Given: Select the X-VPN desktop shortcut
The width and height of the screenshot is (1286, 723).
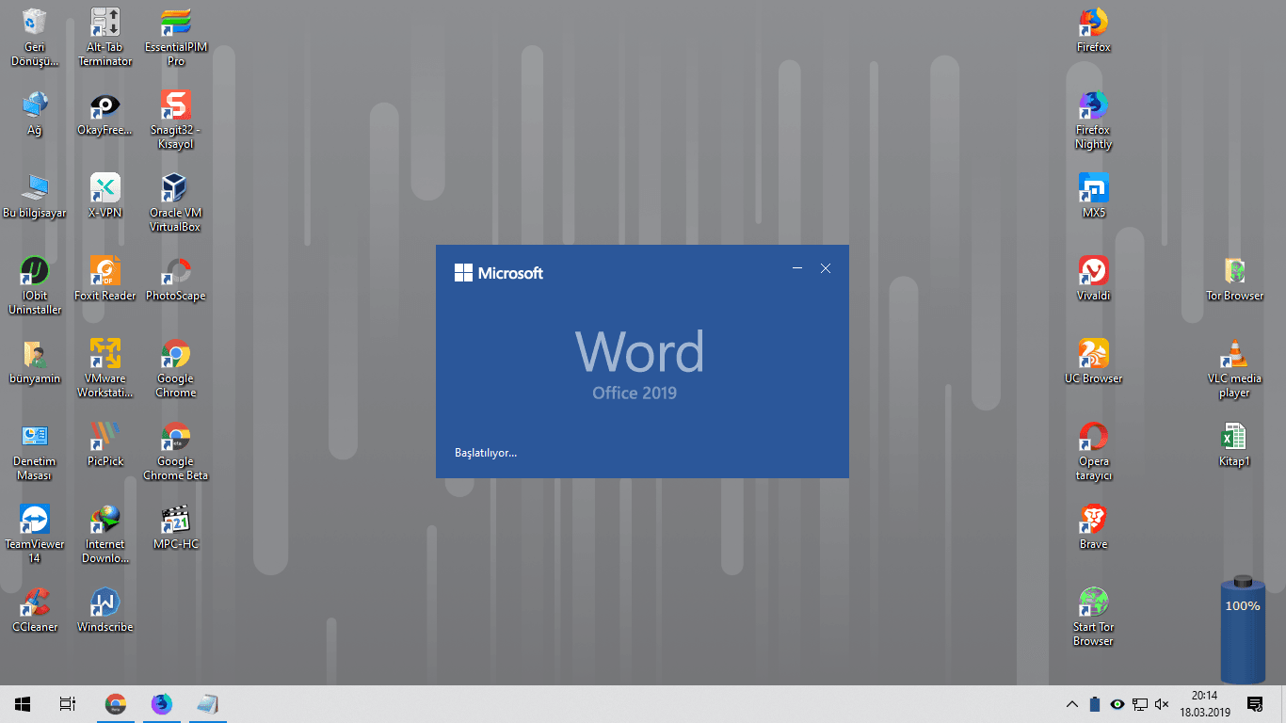Looking at the screenshot, I should pos(104,197).
